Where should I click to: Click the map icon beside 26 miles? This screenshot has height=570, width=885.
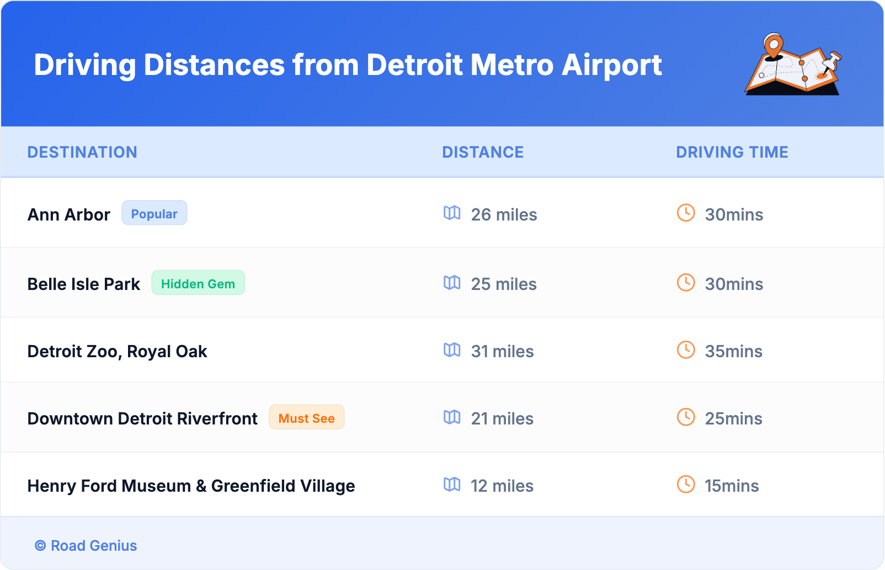coord(452,213)
